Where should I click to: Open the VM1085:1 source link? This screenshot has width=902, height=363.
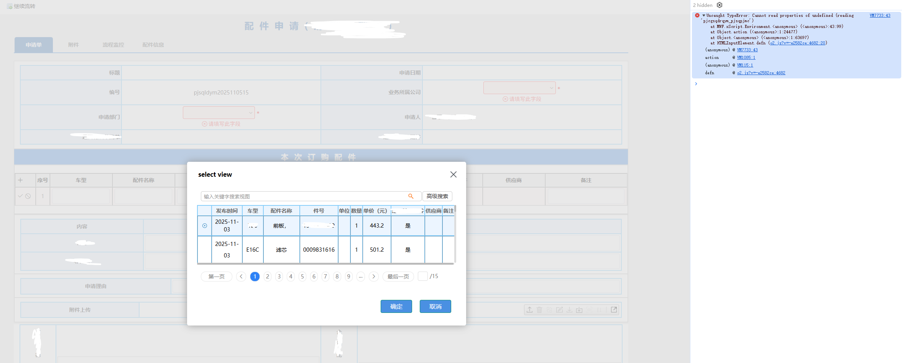[746, 57]
